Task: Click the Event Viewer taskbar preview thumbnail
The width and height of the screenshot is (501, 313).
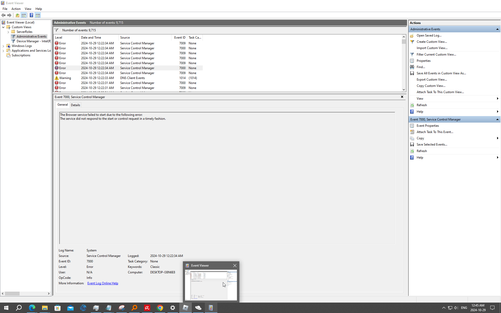Action: point(211,285)
